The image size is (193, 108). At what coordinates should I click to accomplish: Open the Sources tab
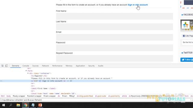[36, 66]
